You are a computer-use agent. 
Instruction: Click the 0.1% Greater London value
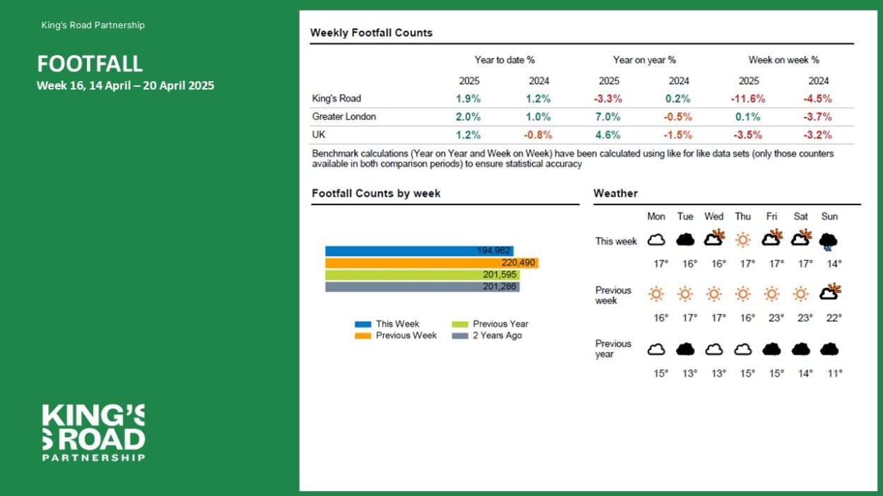coord(748,117)
